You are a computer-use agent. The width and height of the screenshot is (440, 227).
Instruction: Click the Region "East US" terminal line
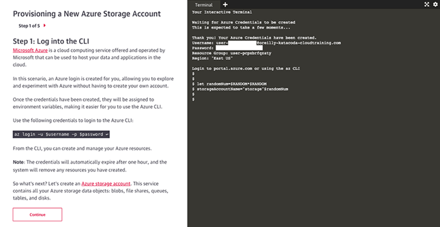point(212,59)
